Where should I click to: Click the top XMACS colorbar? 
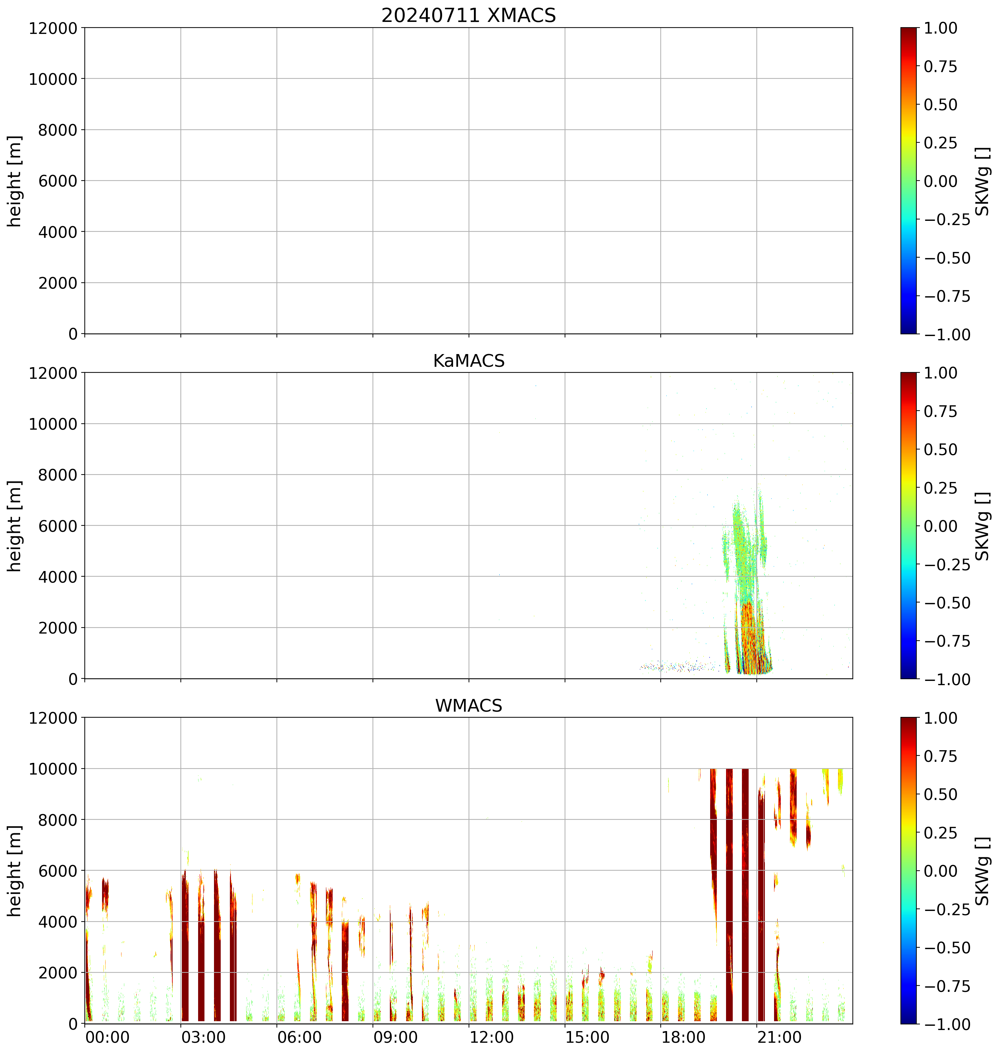[x=909, y=181]
